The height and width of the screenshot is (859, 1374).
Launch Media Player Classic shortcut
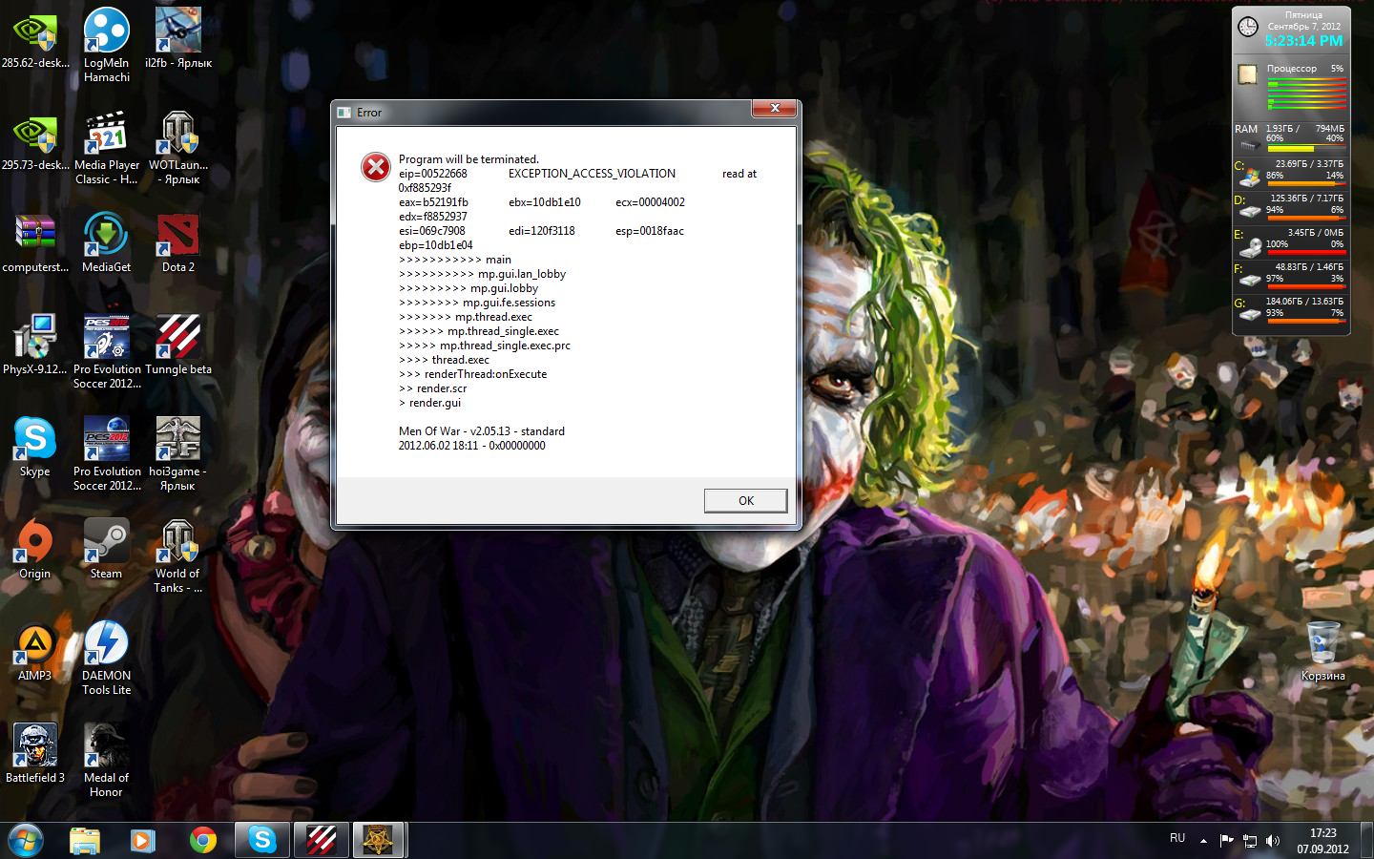pyautogui.click(x=106, y=148)
